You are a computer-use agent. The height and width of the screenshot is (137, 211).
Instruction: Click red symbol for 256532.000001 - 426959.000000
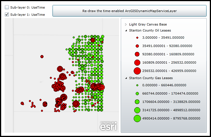click(137, 71)
